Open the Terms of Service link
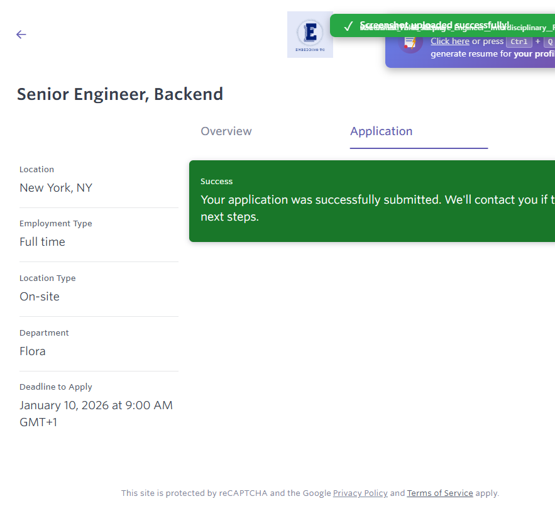Image resolution: width=555 pixels, height=506 pixels. (x=439, y=493)
